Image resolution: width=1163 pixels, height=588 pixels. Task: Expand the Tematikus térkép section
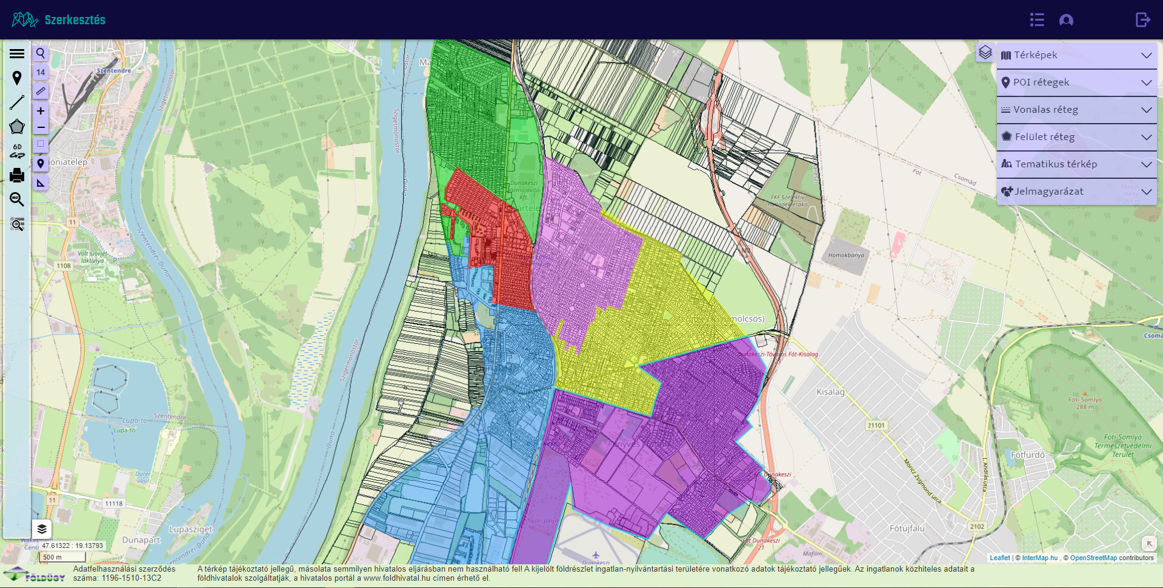tap(1076, 164)
